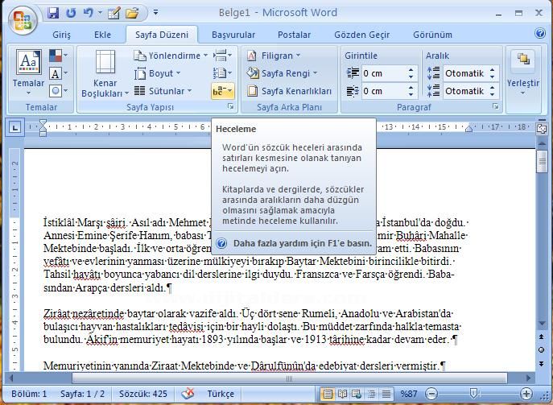
Task: Open Yönlendirme orientation dropdown
Action: 171,56
